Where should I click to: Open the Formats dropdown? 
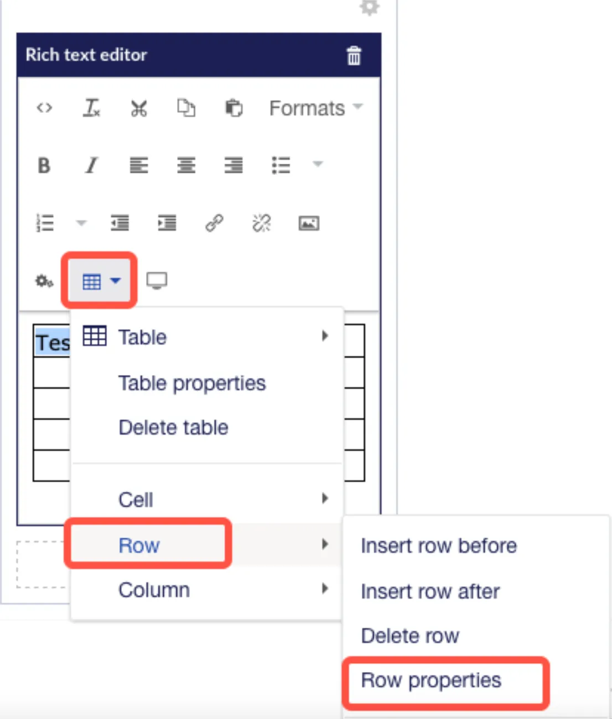316,108
